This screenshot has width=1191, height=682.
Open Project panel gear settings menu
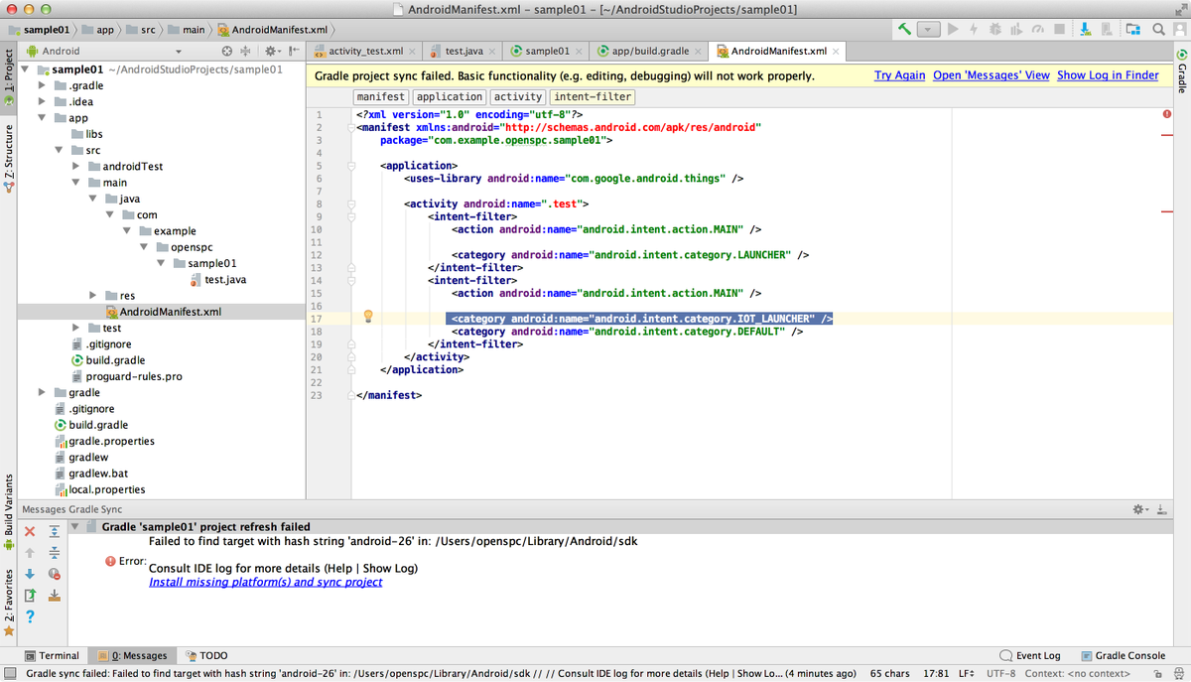click(x=272, y=51)
